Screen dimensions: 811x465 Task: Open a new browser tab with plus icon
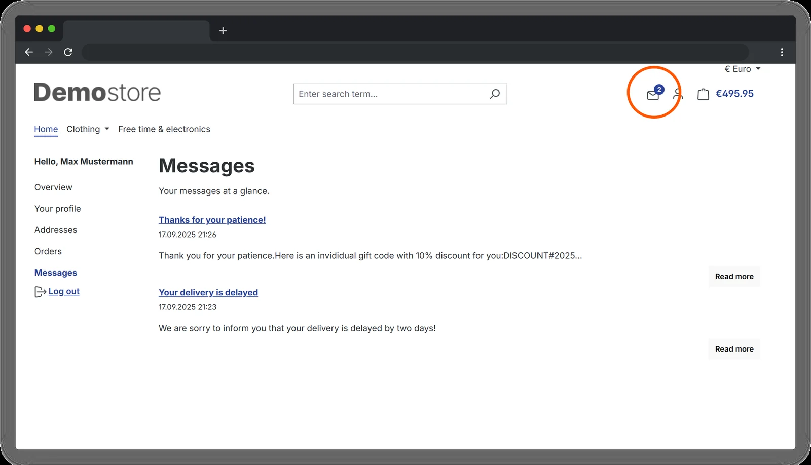click(223, 31)
